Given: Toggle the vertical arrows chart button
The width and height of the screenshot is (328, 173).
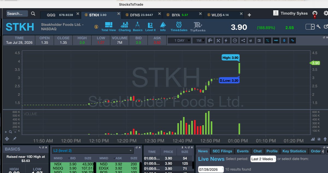Looking at the screenshot, I should 284,40.
